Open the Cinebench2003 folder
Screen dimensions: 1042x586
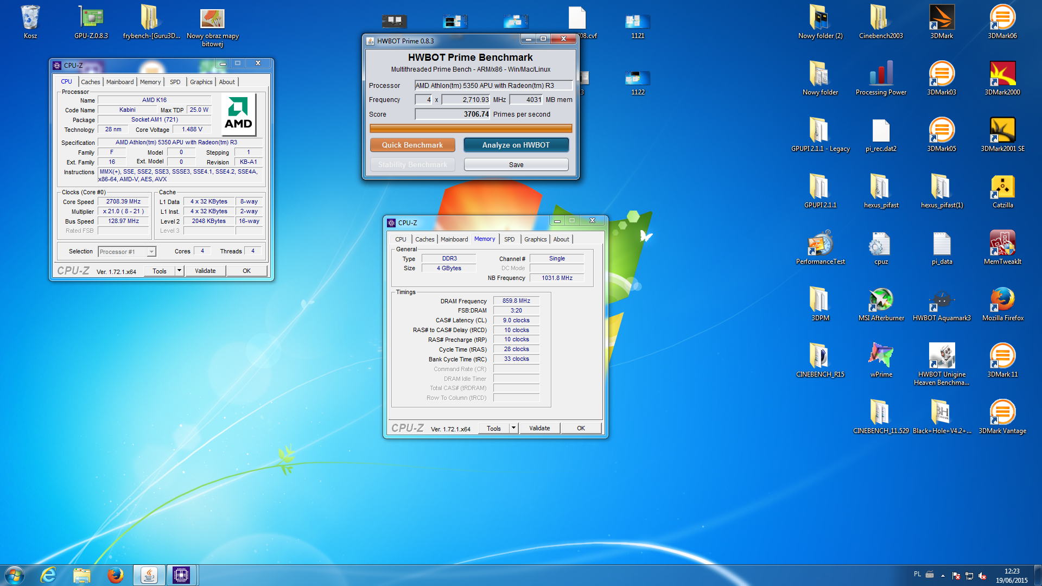point(881,22)
